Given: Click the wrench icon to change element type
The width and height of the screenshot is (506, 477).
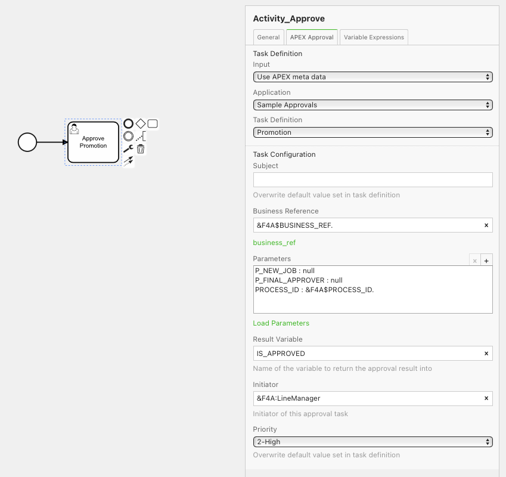Looking at the screenshot, I should (128, 148).
